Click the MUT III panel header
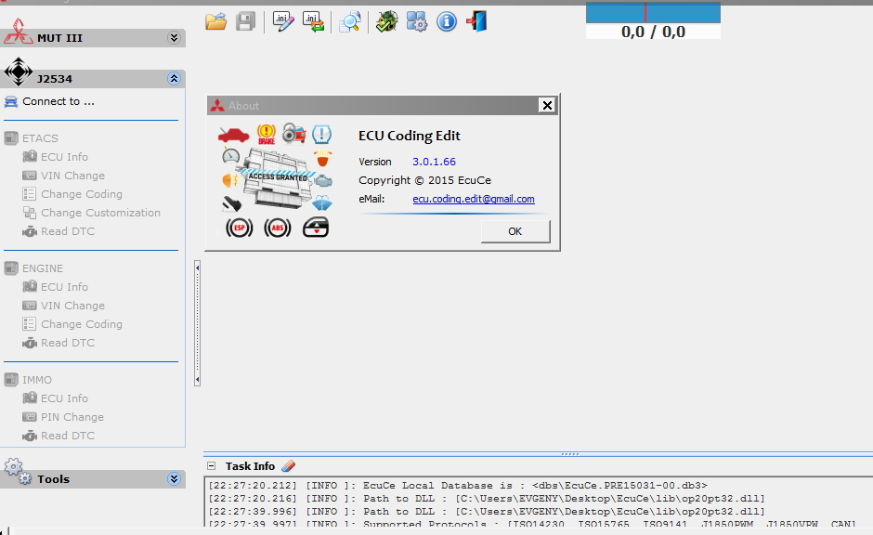 pyautogui.click(x=93, y=38)
